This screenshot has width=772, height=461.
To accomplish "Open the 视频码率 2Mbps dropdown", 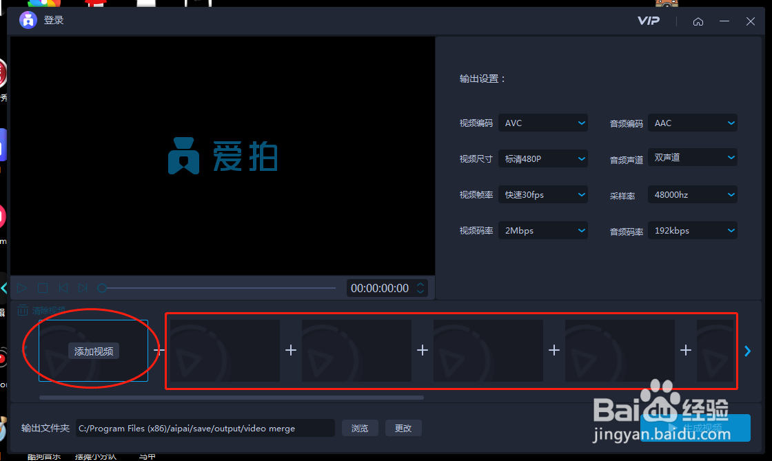I will pyautogui.click(x=543, y=231).
